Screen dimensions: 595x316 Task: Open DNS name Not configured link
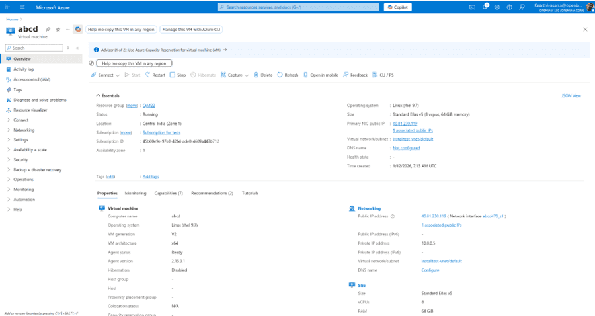click(407, 148)
